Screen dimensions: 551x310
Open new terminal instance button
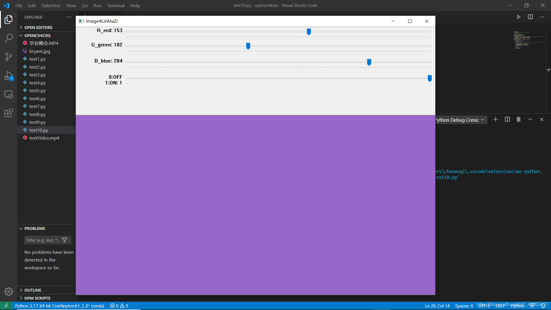coord(495,119)
